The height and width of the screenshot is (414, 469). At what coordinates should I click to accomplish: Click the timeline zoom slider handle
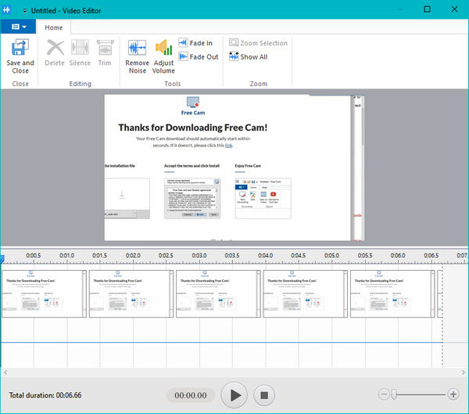(394, 394)
